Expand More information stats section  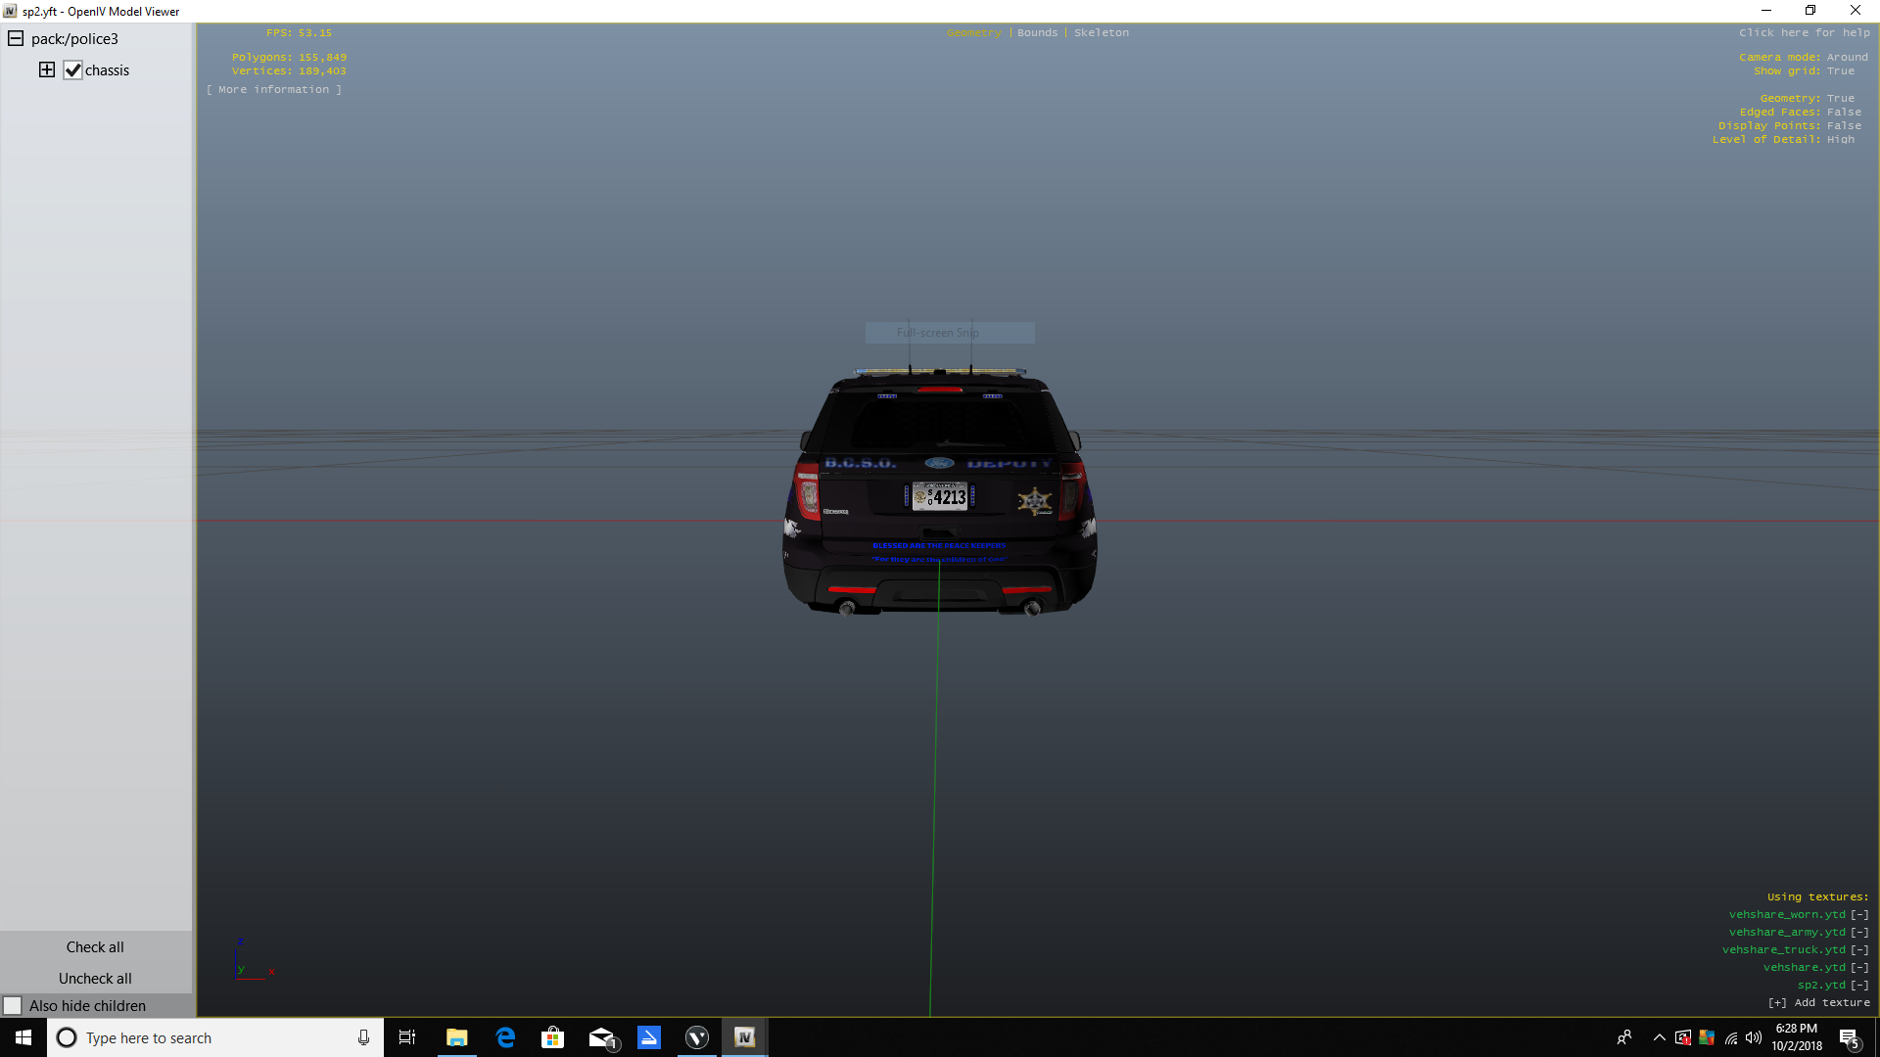coord(274,90)
